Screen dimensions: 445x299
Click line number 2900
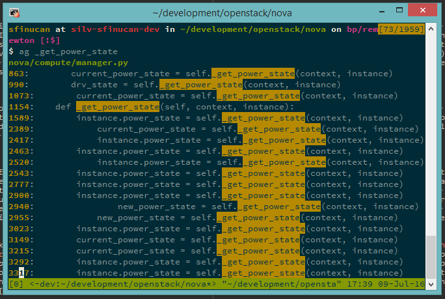19,196
